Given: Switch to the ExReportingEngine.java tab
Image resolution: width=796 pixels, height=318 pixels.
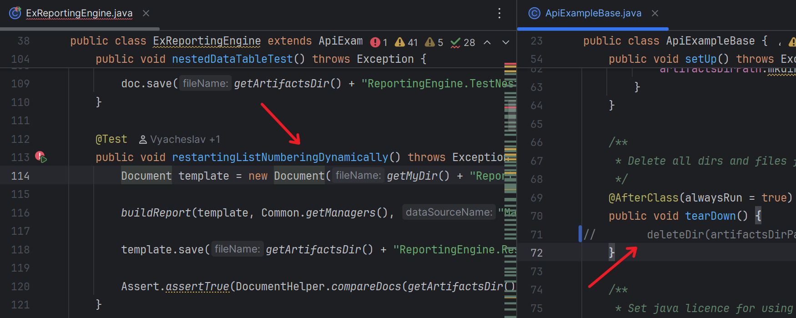Looking at the screenshot, I should (79, 13).
